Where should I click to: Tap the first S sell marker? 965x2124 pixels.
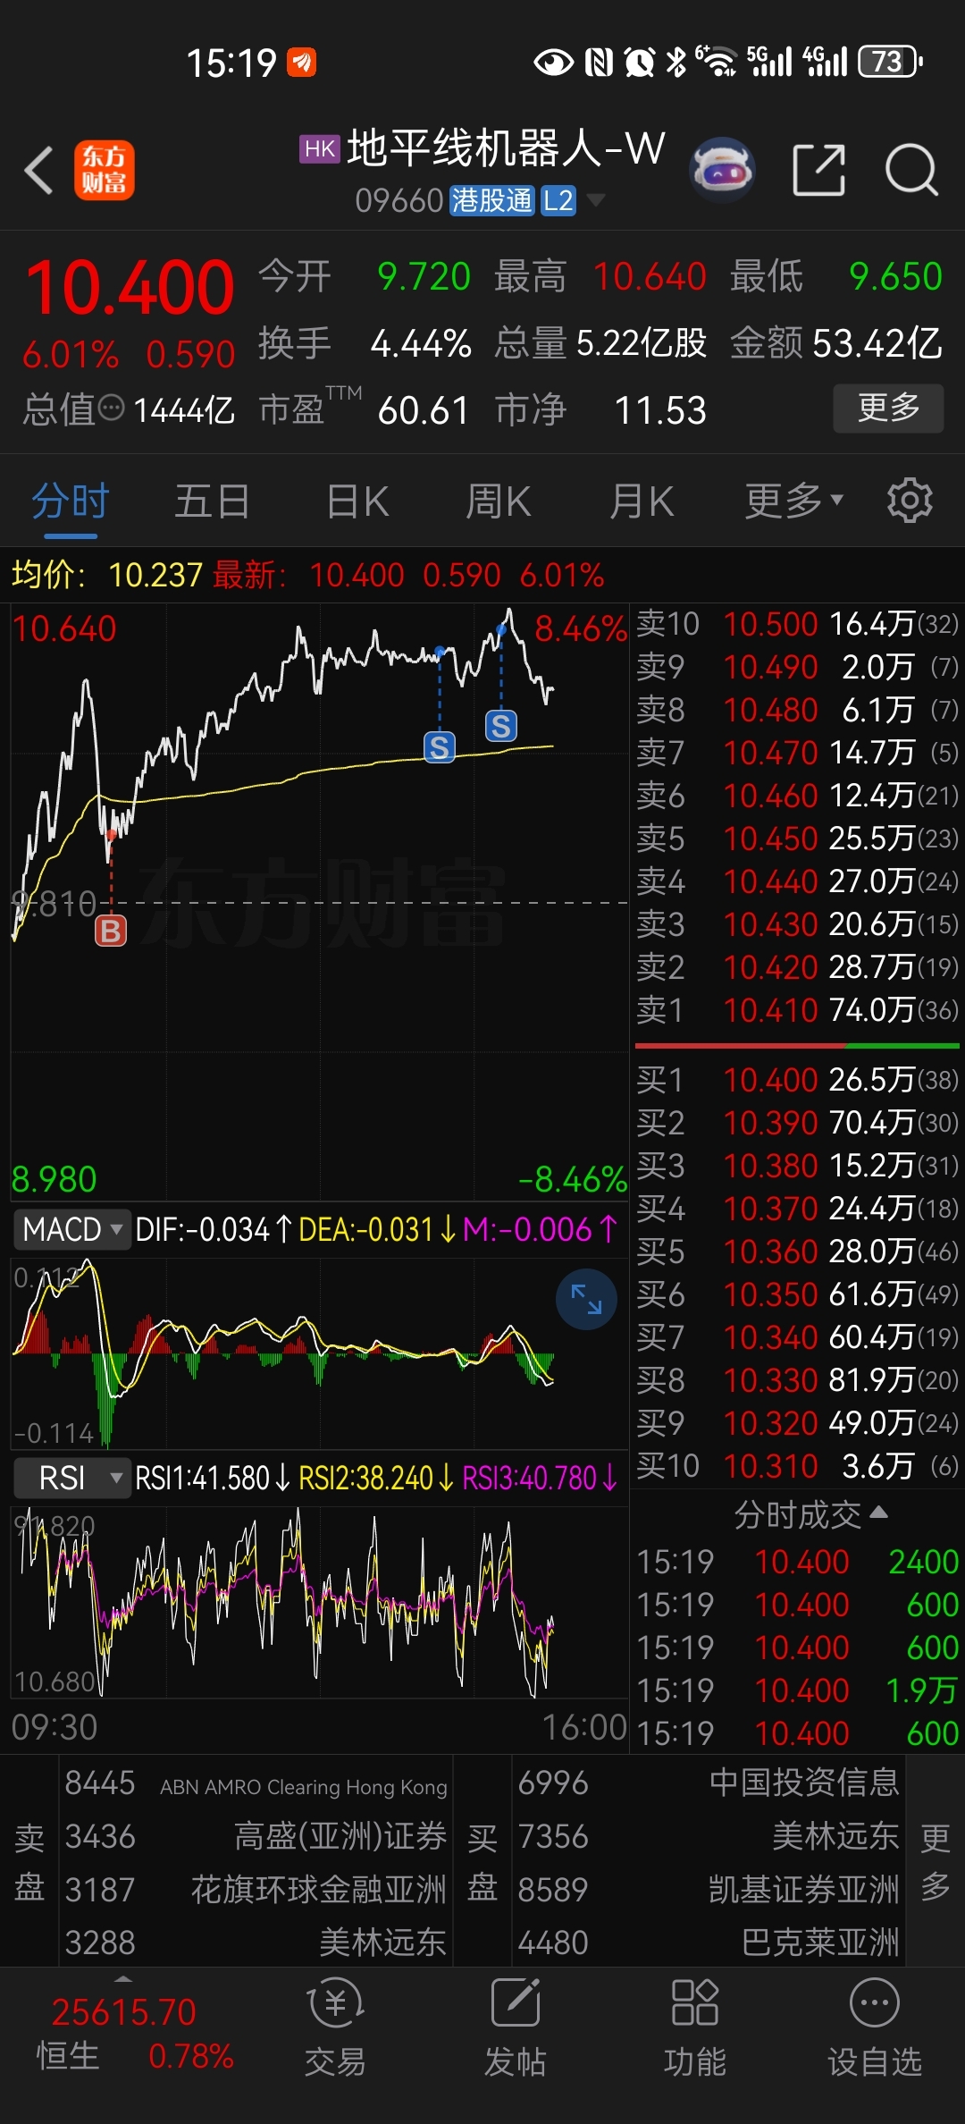point(439,746)
